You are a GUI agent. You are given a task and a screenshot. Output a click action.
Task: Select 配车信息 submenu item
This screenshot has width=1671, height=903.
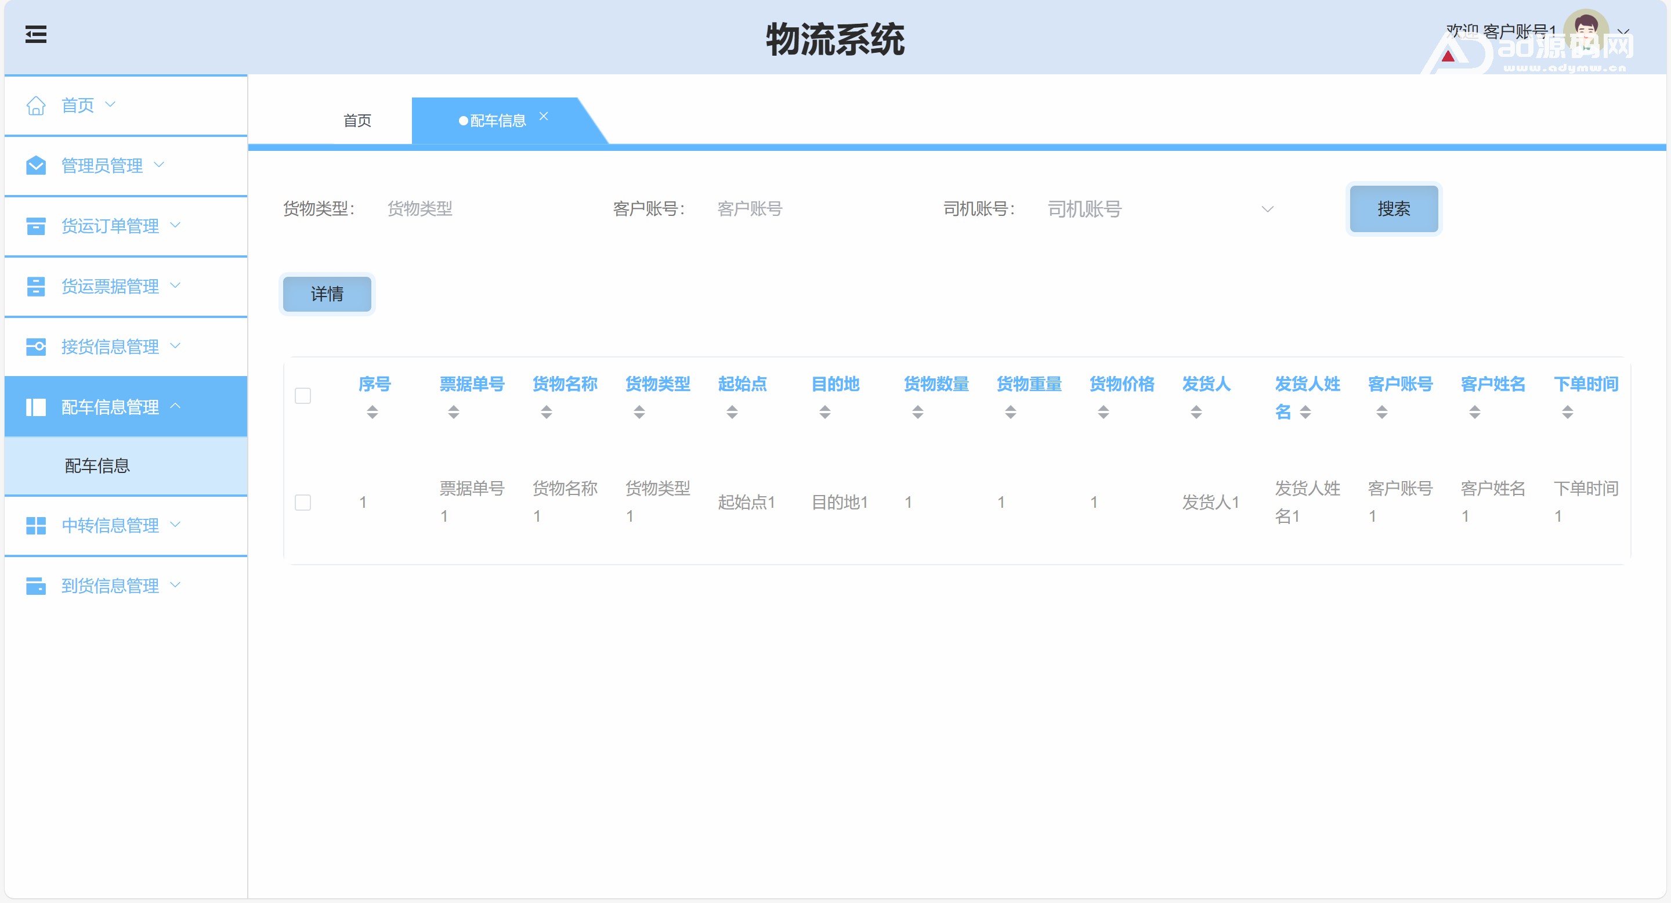(97, 466)
